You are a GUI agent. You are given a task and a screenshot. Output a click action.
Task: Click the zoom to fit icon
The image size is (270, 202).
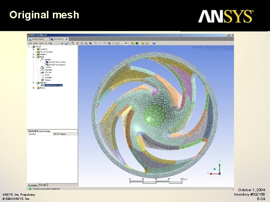point(90,43)
